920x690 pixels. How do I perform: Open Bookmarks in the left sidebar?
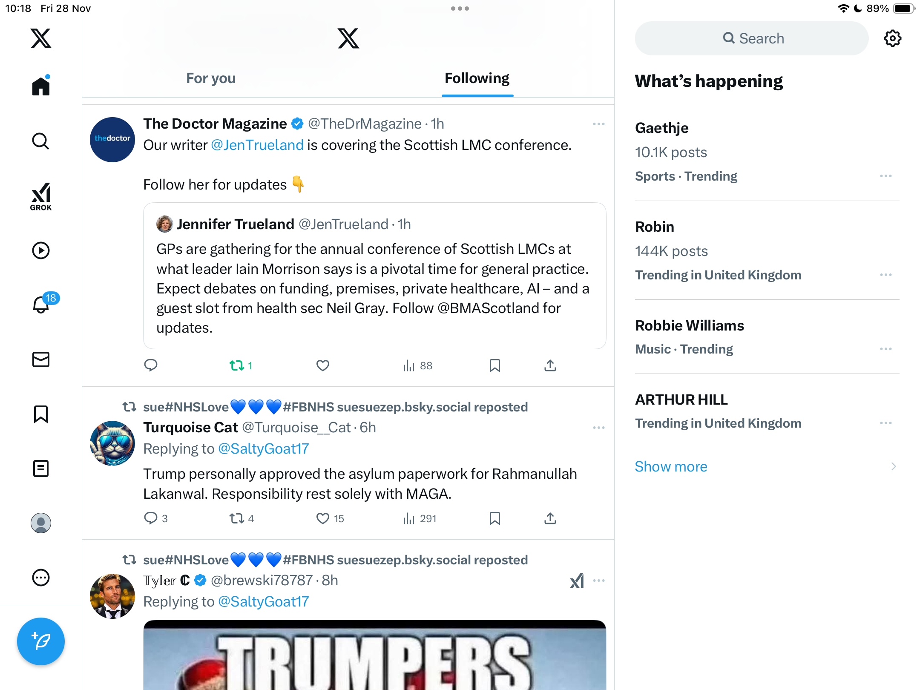41,414
